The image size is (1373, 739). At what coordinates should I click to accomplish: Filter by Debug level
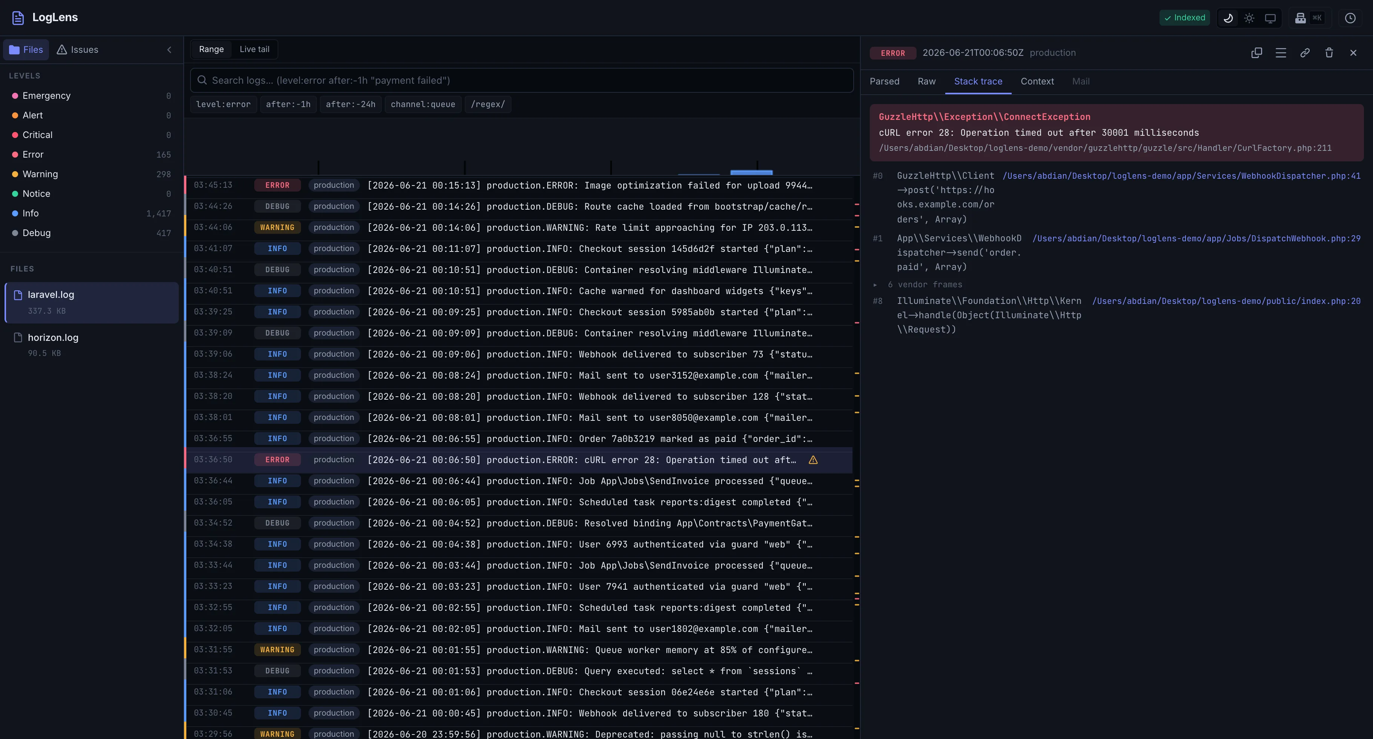(x=92, y=233)
